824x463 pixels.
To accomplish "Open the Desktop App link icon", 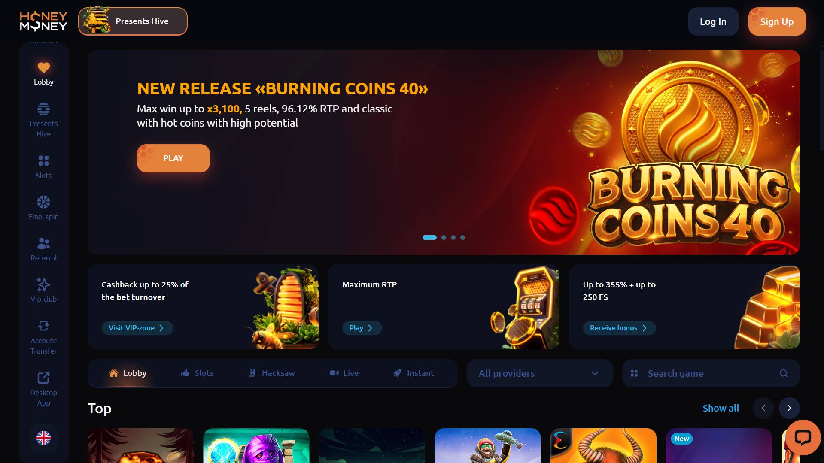I will click(43, 378).
